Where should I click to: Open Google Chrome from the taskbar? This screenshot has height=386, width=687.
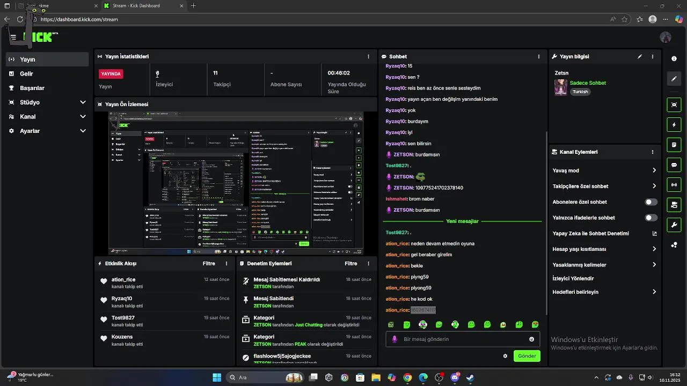[x=407, y=377]
